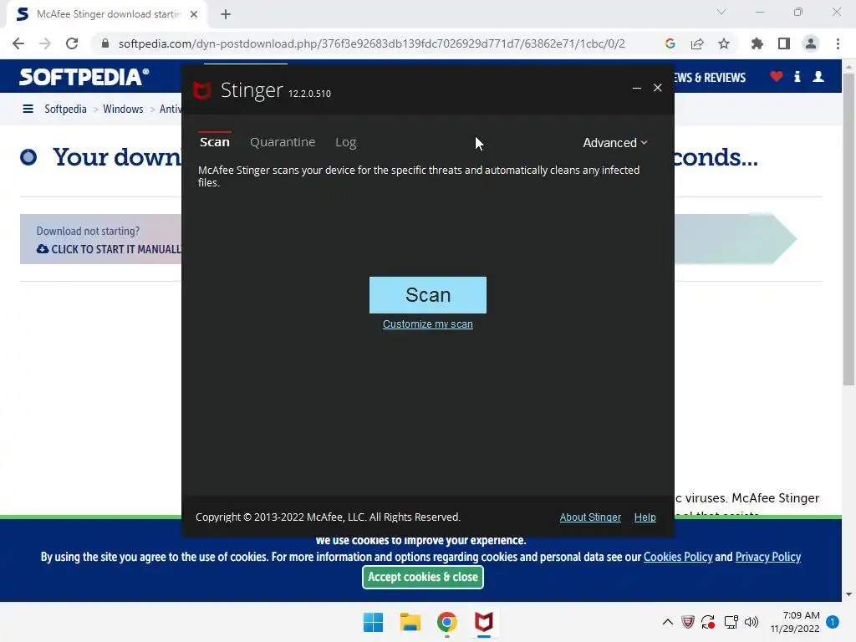856x642 pixels.
Task: Accept cookies & close button
Action: tap(422, 577)
